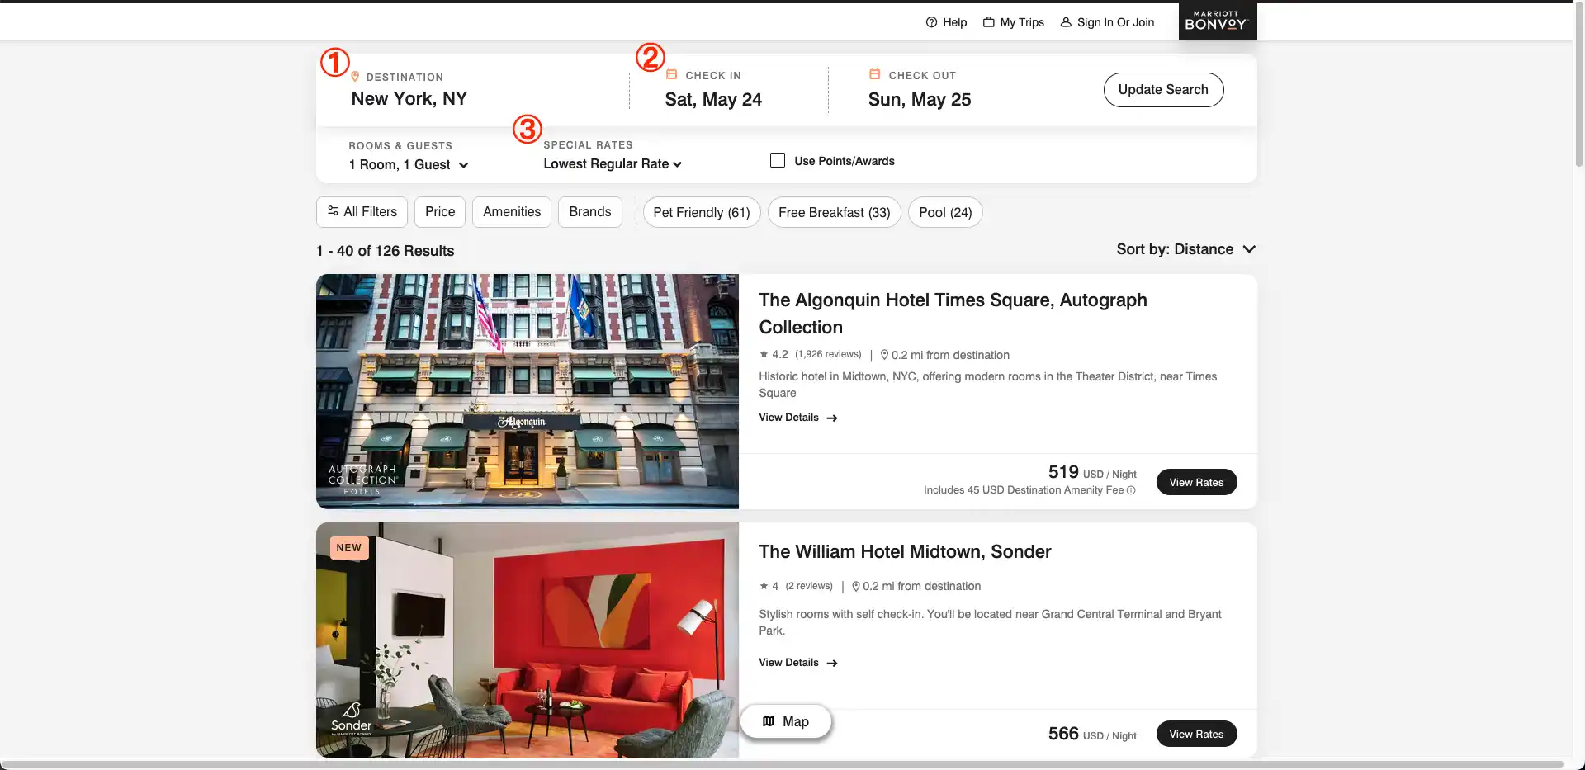
Task: Open Lowest Regular Rate dropdown
Action: [613, 164]
